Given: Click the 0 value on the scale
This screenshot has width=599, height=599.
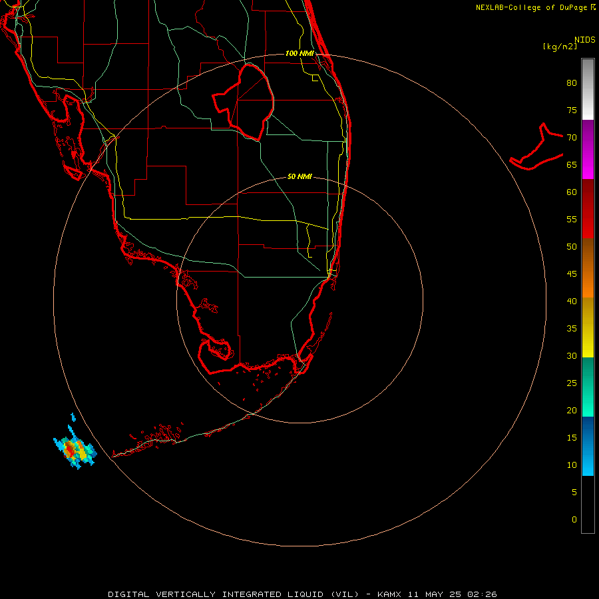Looking at the screenshot, I should [x=574, y=520].
